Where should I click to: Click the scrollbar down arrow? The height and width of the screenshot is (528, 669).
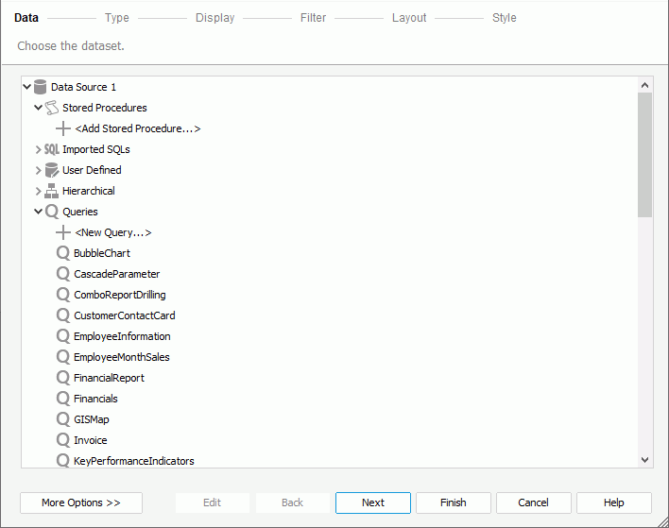point(645,460)
